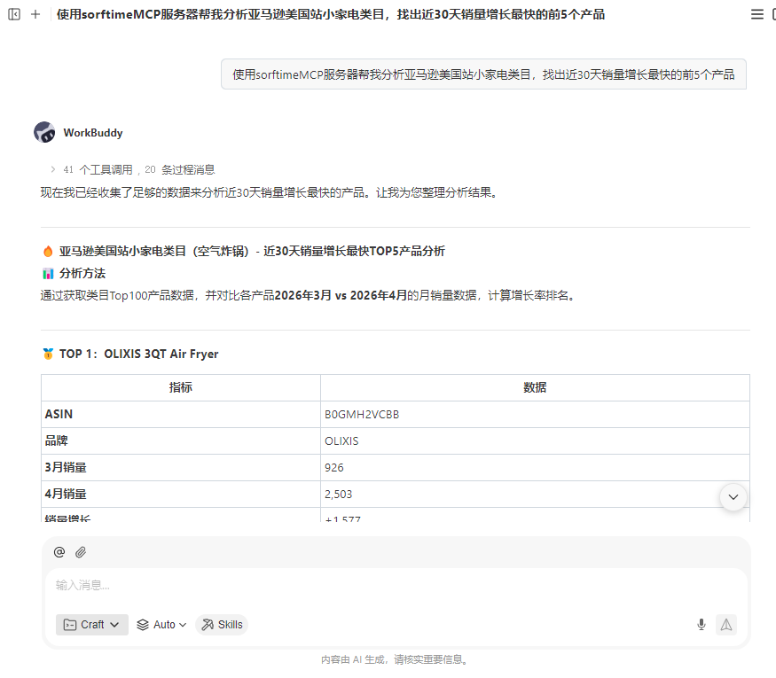The image size is (776, 678).
Task: Toggle the left sidebar panel icon
Action: [x=14, y=14]
